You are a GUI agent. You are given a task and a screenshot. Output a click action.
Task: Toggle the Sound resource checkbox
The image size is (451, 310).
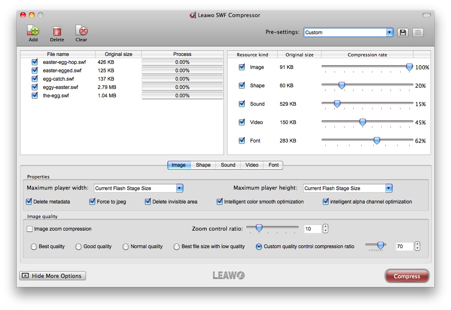[x=242, y=104]
